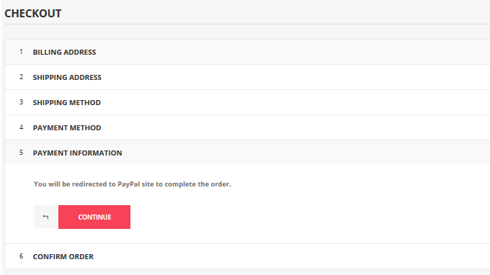Expand the Billing Address step
Image resolution: width=490 pixels, height=275 pixels.
coord(64,52)
